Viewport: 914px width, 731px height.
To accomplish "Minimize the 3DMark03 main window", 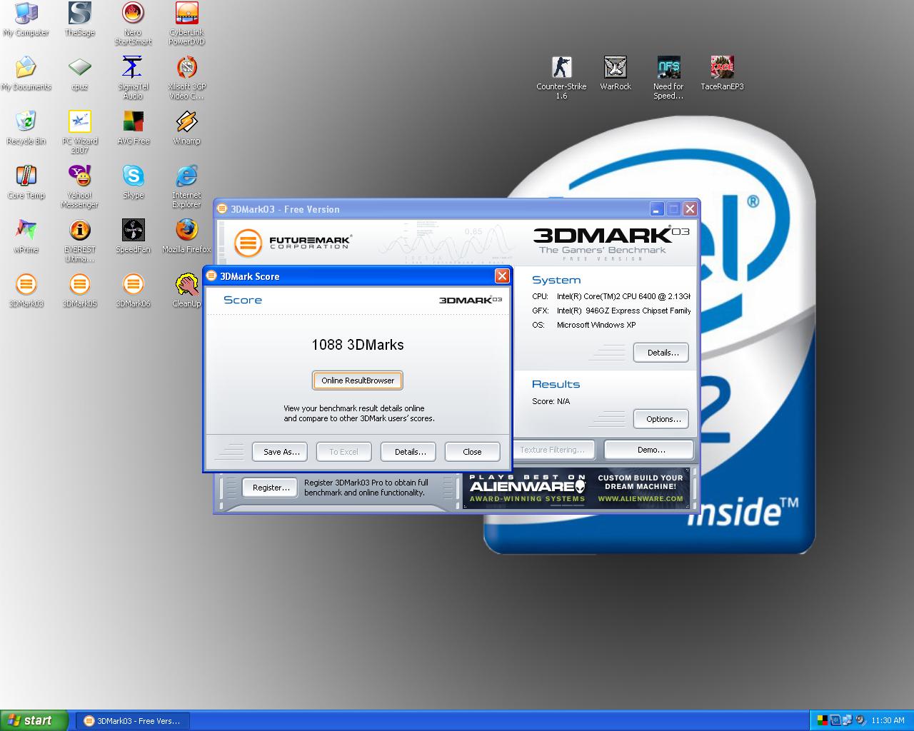I will [x=657, y=209].
